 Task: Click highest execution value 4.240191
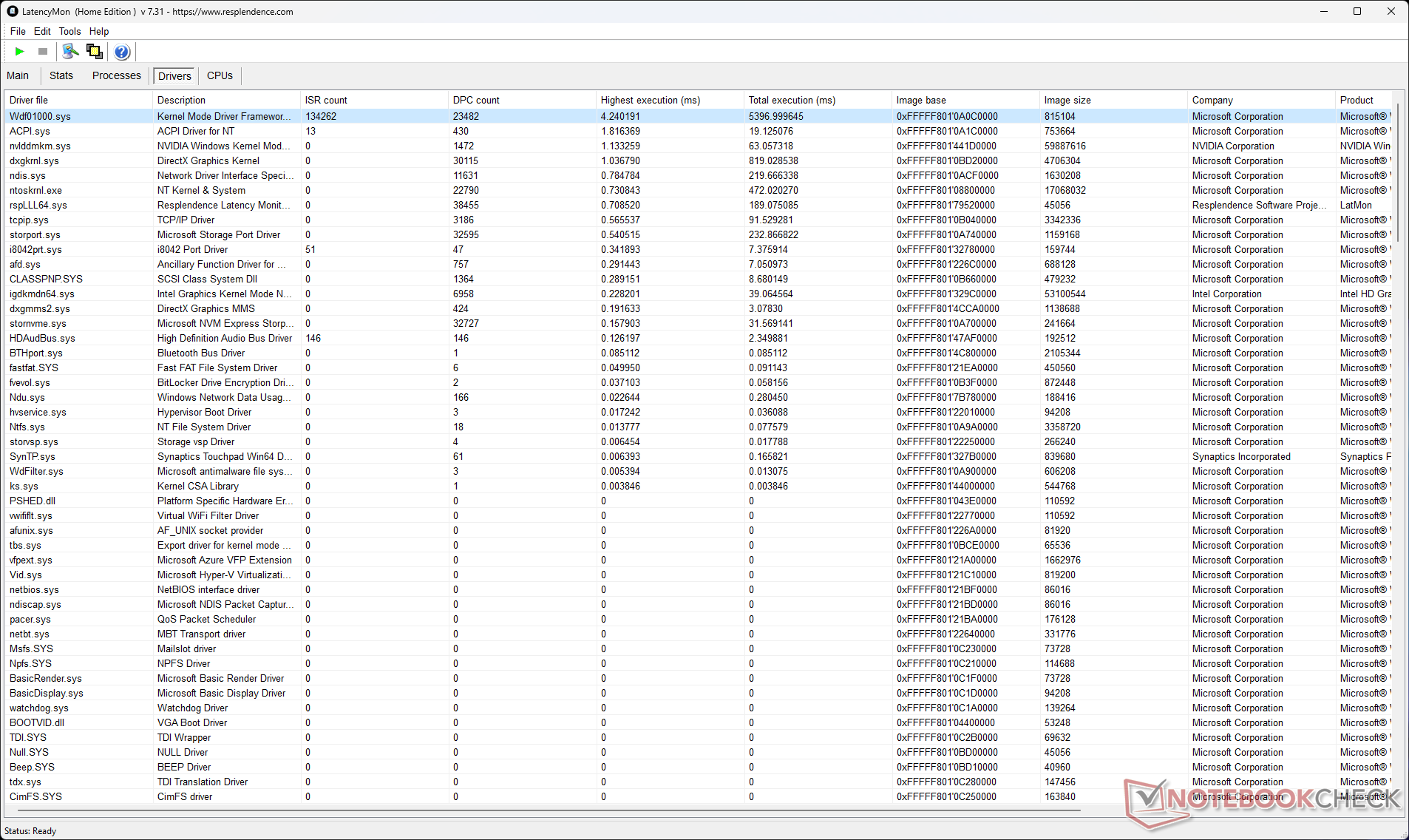[620, 116]
